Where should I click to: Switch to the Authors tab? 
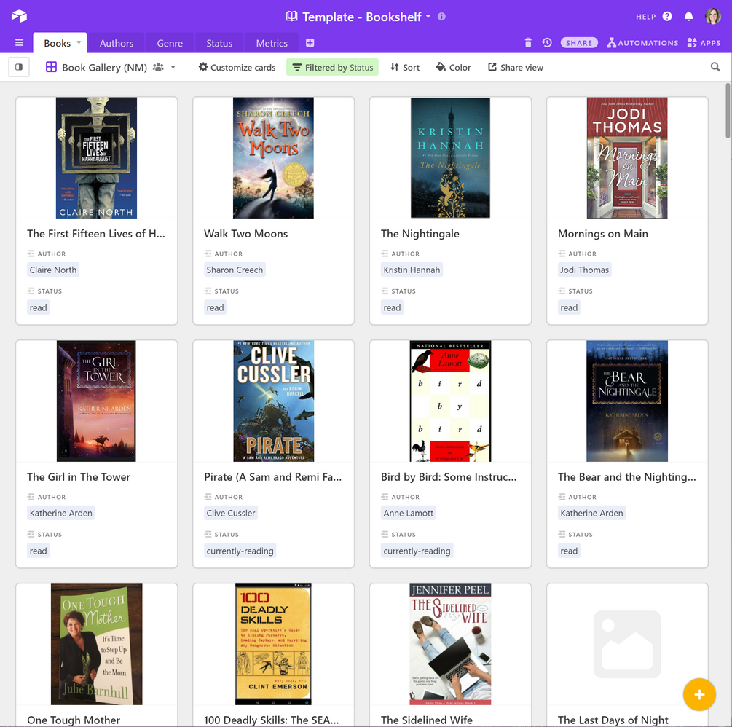pyautogui.click(x=117, y=43)
